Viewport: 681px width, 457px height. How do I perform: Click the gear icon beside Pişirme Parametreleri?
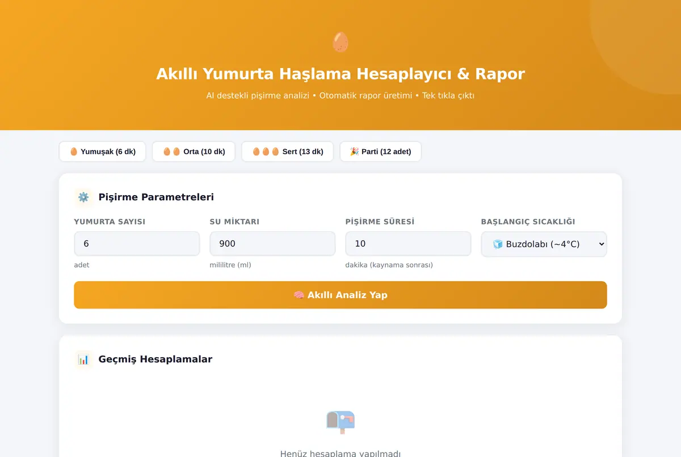83,197
